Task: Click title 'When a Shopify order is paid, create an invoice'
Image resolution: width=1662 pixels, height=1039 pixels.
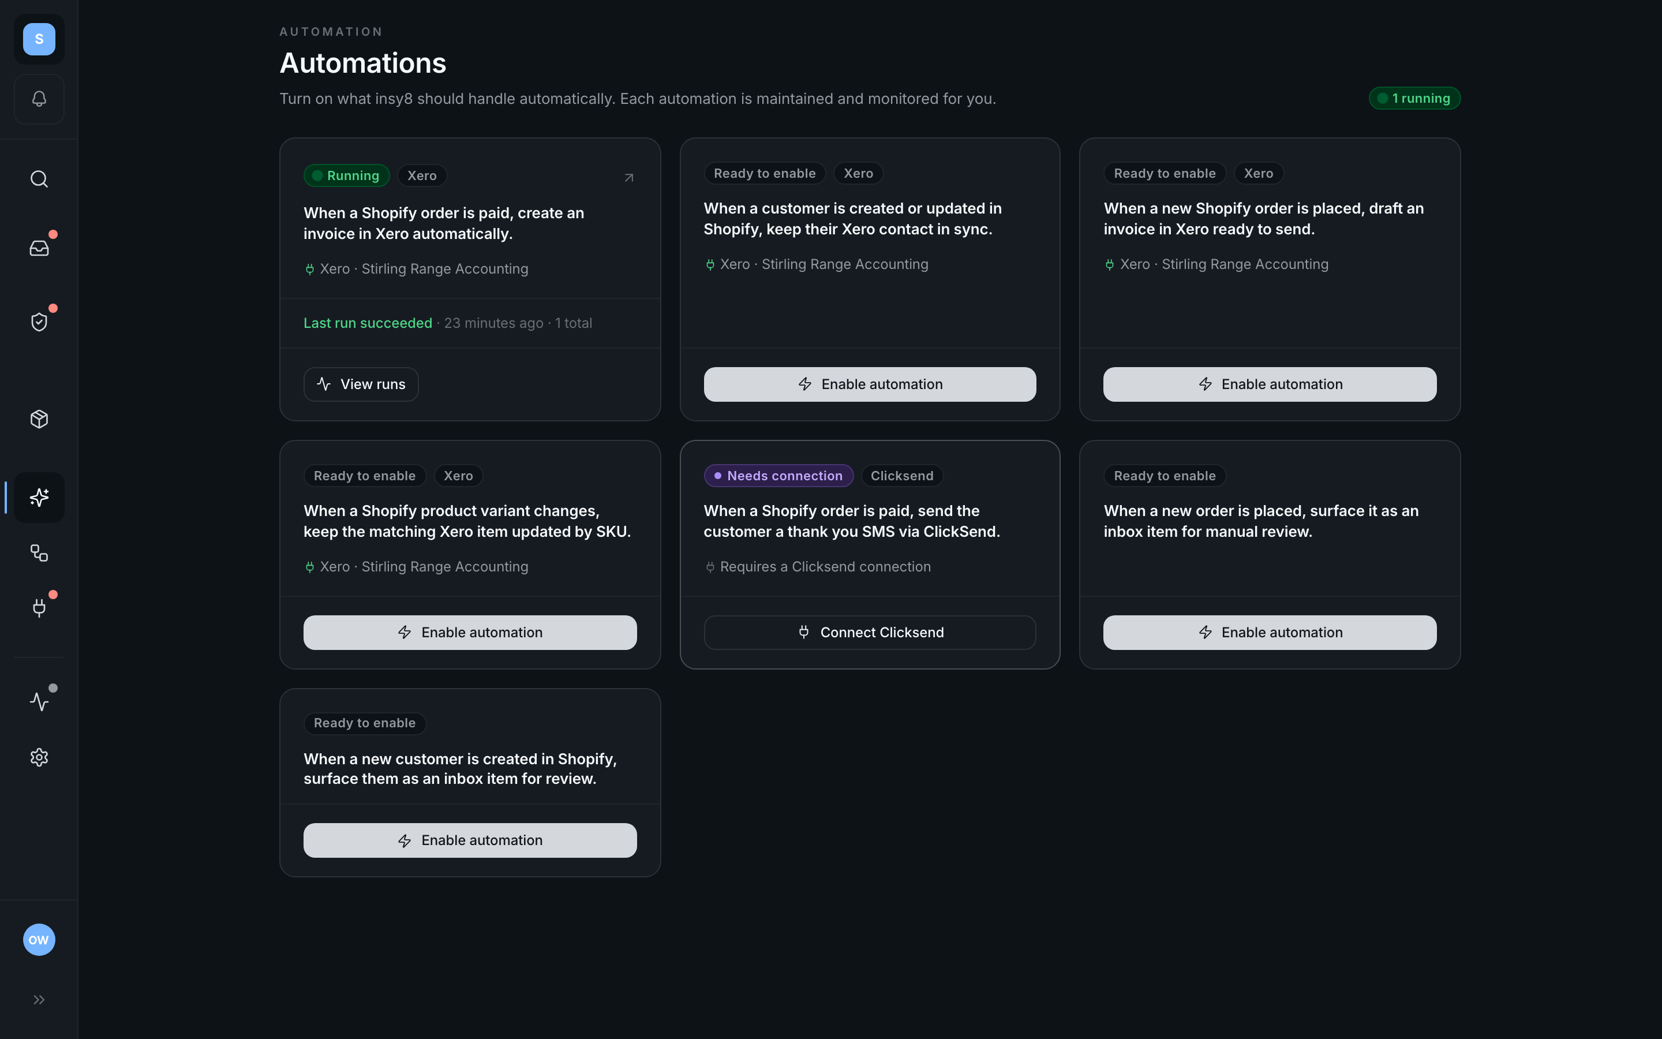Action: click(444, 223)
